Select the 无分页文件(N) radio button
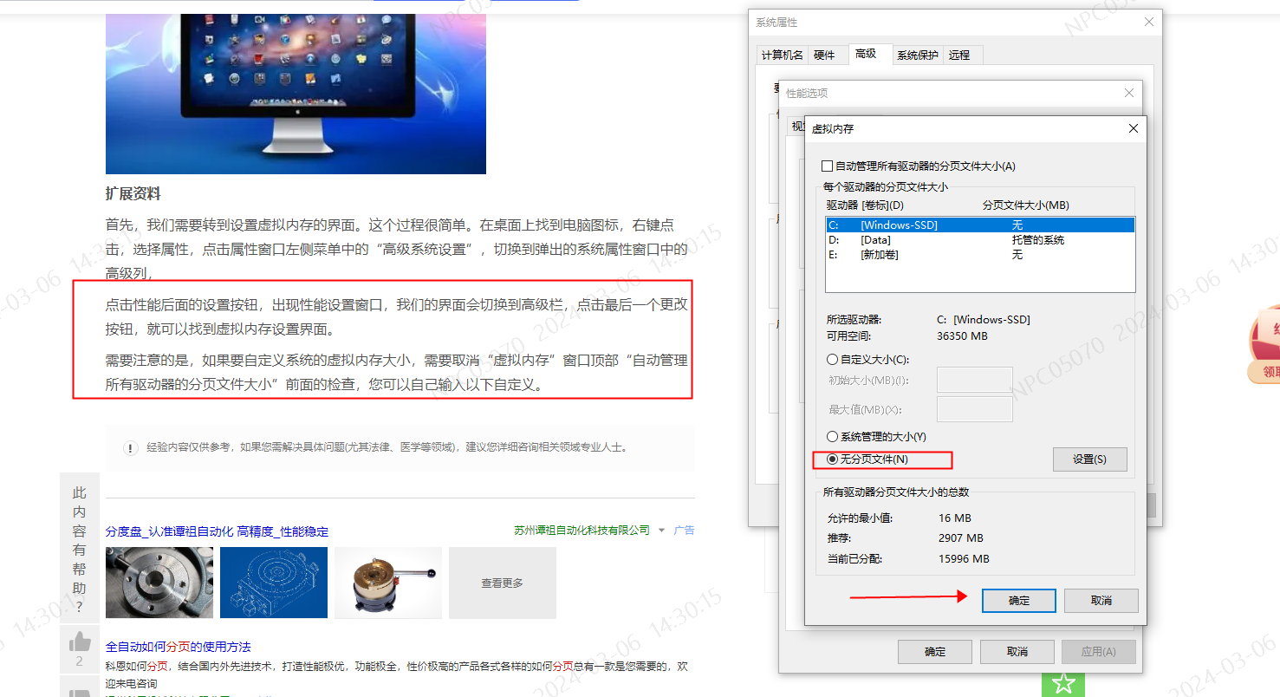The height and width of the screenshot is (697, 1280). pos(833,459)
